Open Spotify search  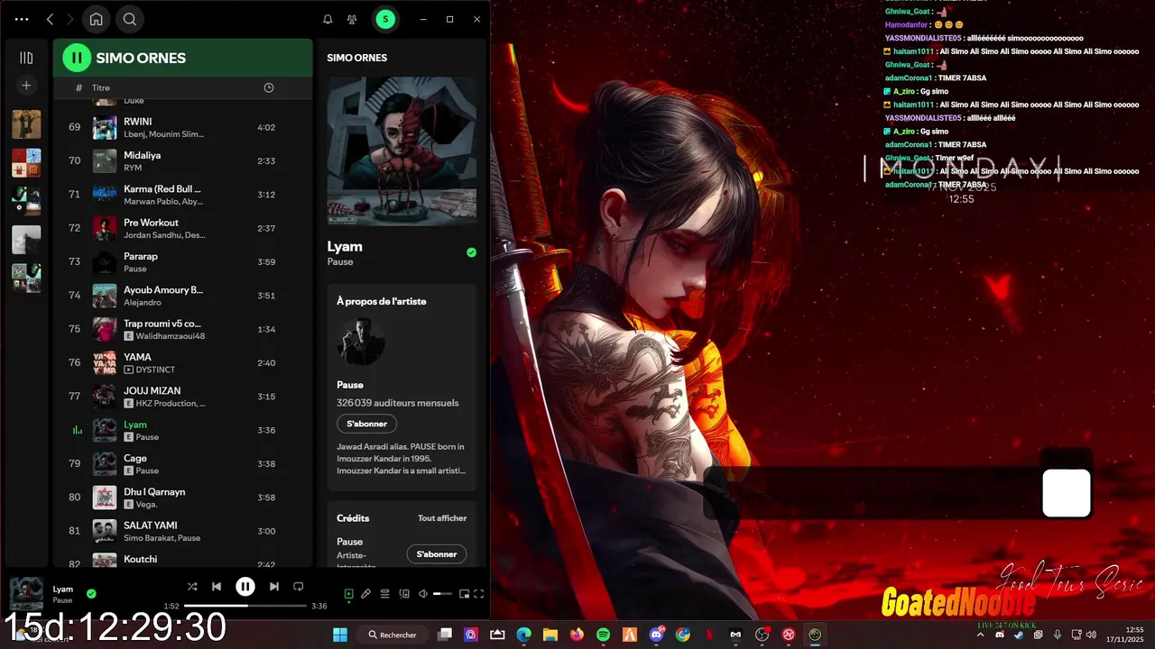(130, 19)
